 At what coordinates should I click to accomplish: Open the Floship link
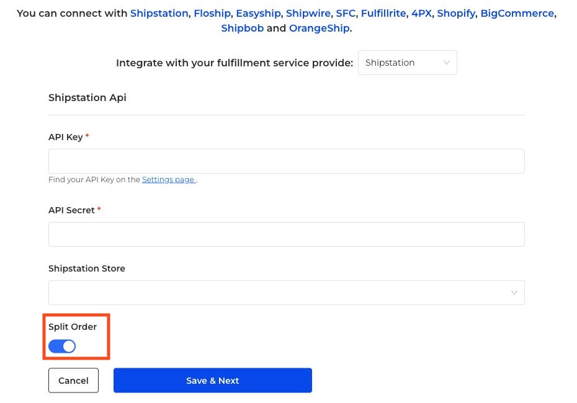point(212,14)
